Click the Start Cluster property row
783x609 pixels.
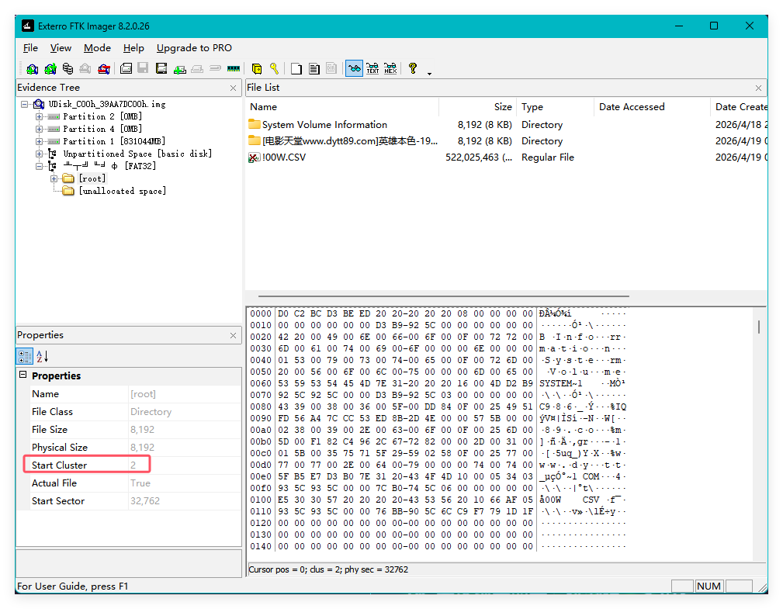click(129, 465)
